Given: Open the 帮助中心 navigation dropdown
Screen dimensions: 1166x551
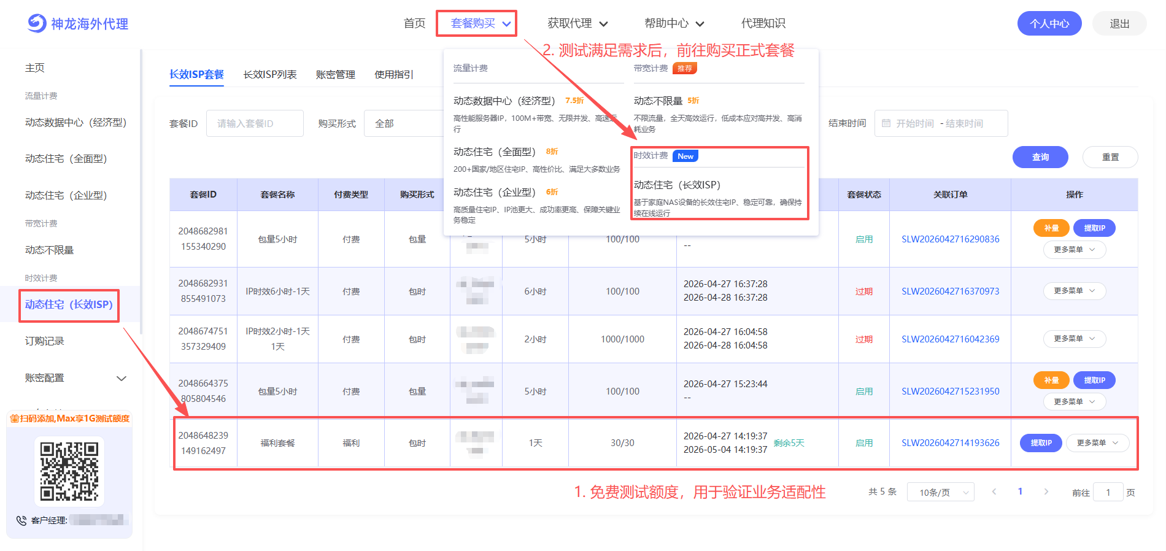Looking at the screenshot, I should (674, 23).
